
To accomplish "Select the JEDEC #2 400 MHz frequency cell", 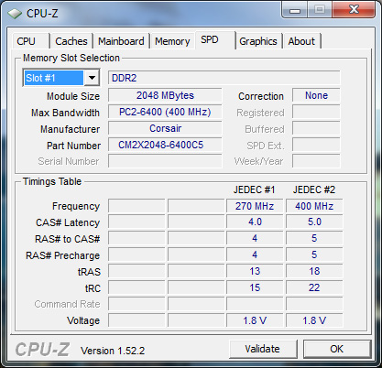I will point(314,206).
